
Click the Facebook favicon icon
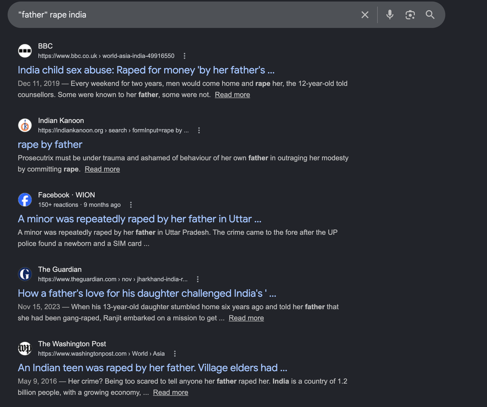[25, 200]
